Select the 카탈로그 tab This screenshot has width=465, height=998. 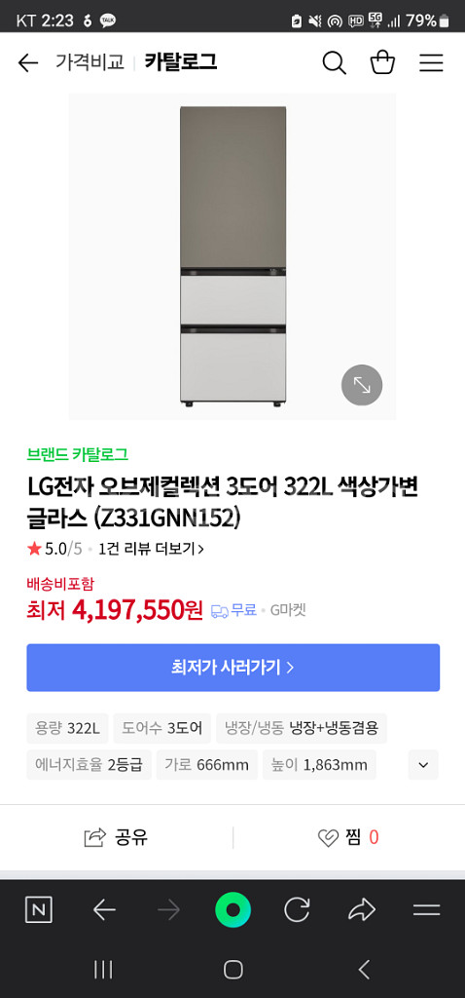181,62
